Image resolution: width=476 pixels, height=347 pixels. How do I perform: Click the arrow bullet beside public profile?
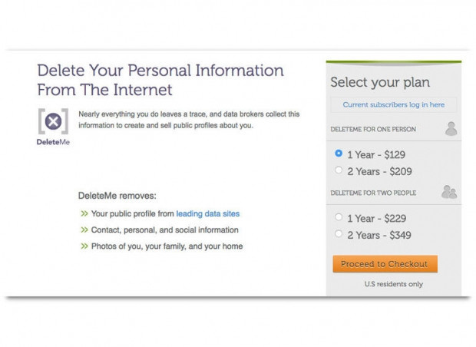tap(84, 213)
